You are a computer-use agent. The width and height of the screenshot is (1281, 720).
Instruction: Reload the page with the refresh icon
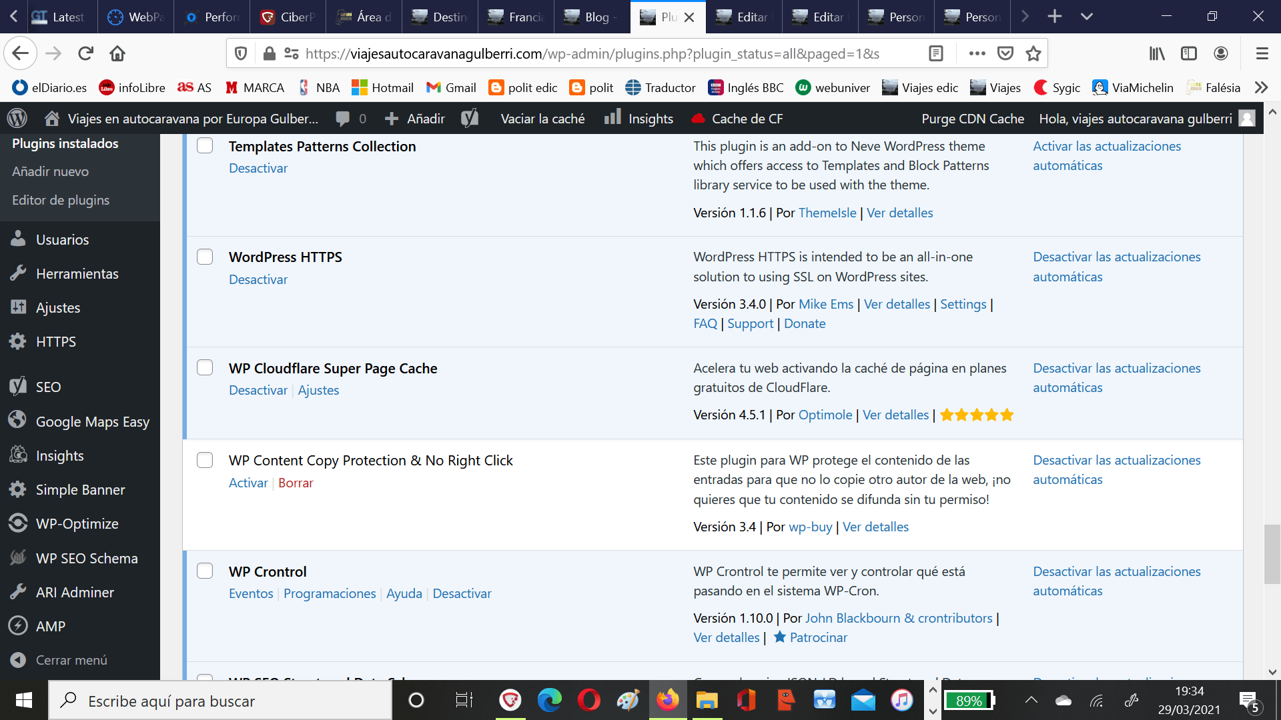[85, 53]
